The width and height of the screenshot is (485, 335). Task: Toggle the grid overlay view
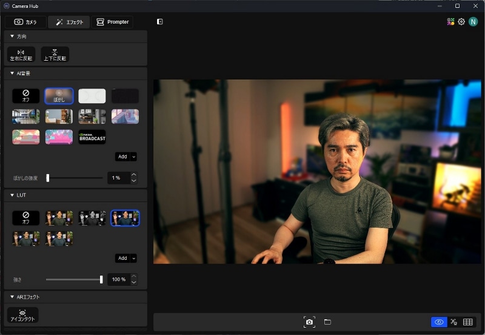468,322
